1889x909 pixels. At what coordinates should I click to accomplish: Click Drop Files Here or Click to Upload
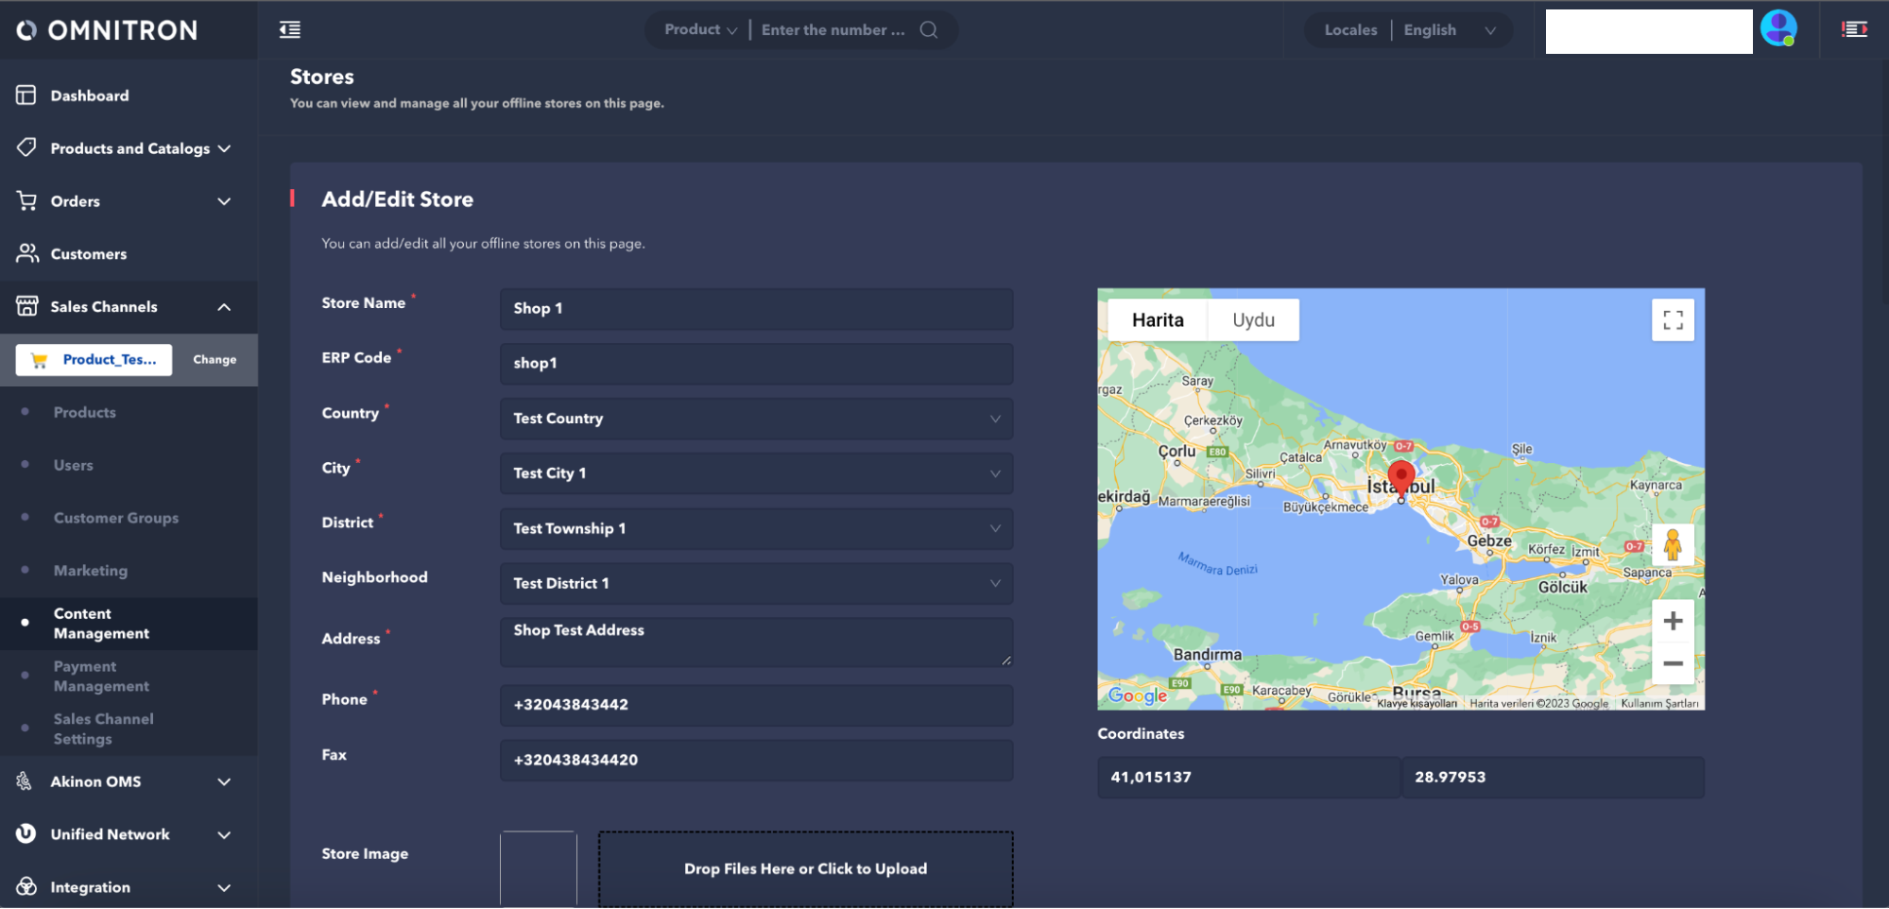(x=805, y=869)
